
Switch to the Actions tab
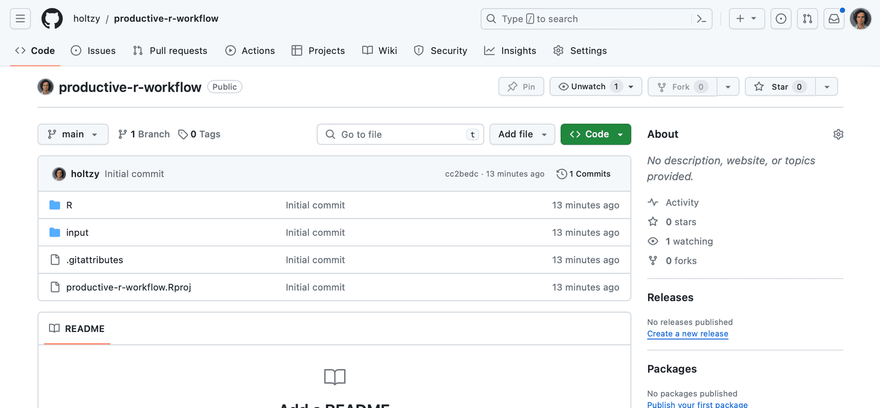pyautogui.click(x=250, y=51)
